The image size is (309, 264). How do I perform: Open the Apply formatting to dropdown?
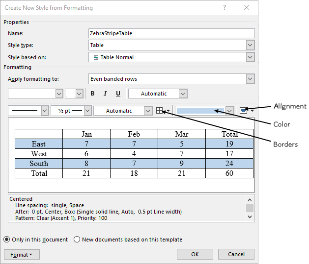(x=250, y=79)
